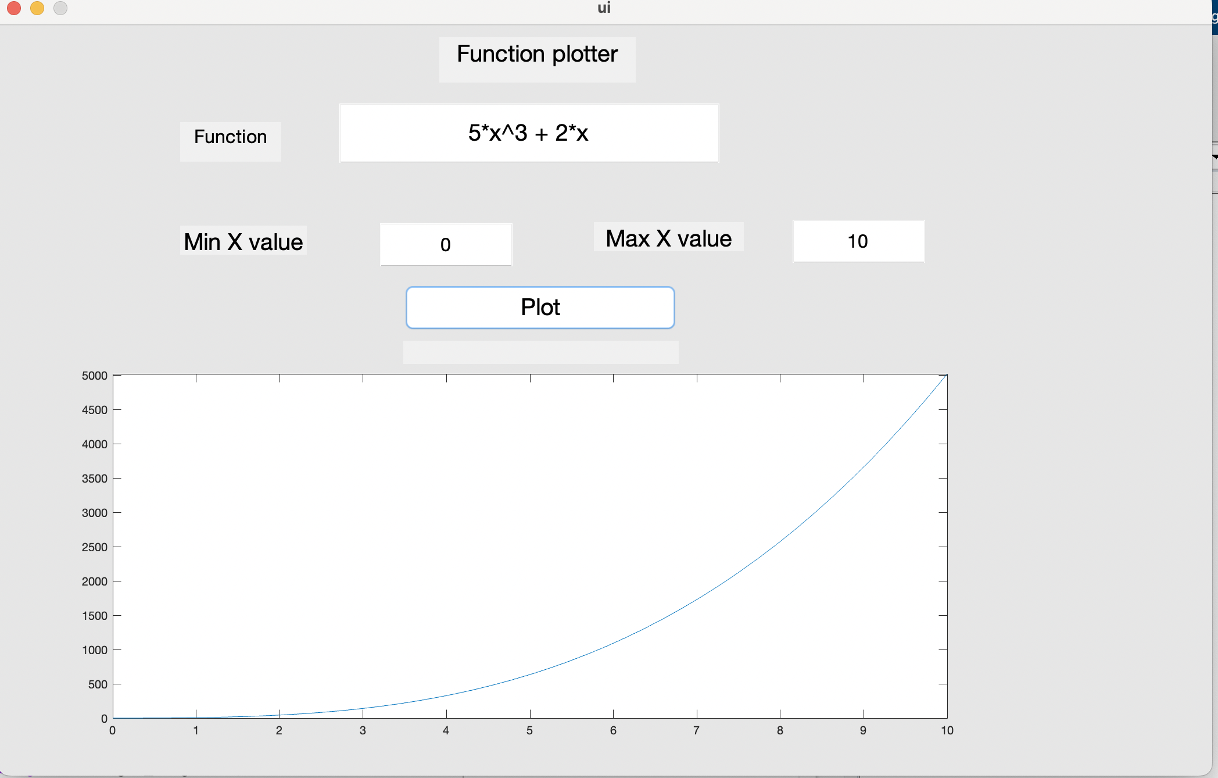The image size is (1218, 778).
Task: Click the green zoom button
Action: pyautogui.click(x=60, y=9)
